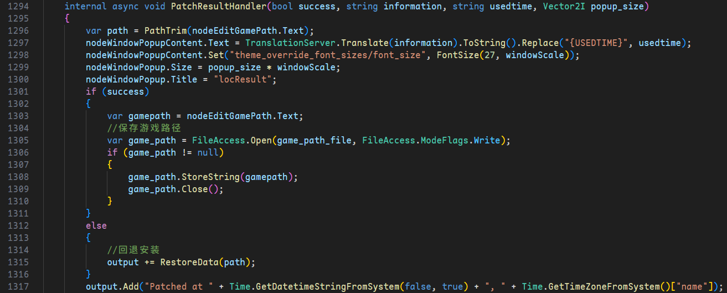
Task: Click line number 1301 in the gutter
Action: (19, 91)
